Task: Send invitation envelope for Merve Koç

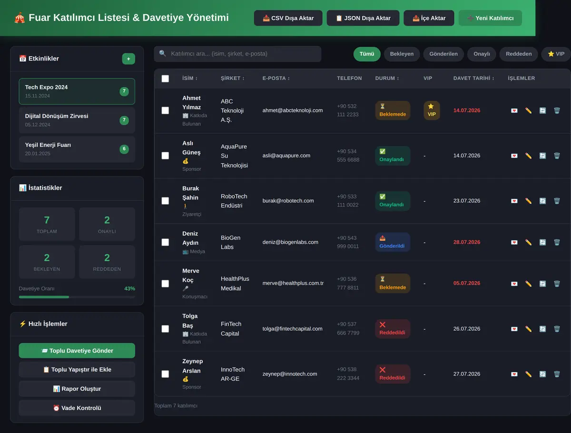Action: tap(514, 284)
